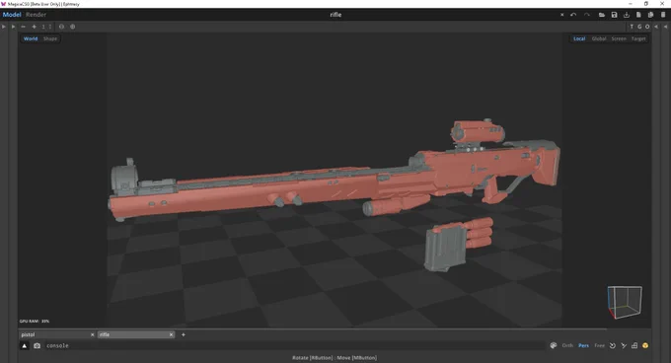Click the plus icon in left toolbar
671x363 pixels.
[34, 27]
